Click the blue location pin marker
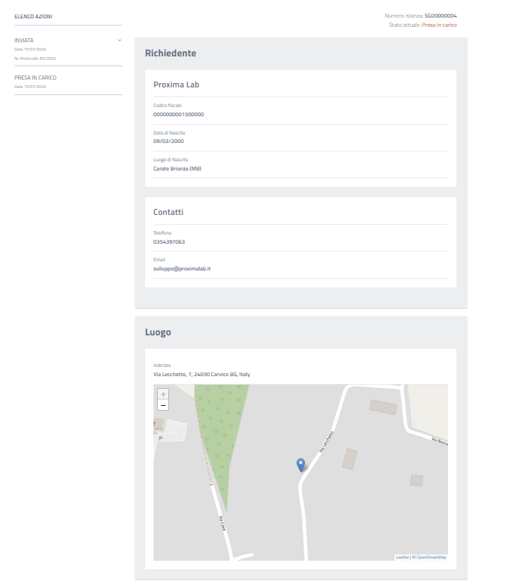The image size is (517, 584). 301,464
